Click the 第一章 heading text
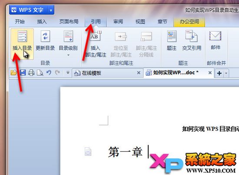Screen dimensions: 239x175 click(x=125, y=152)
